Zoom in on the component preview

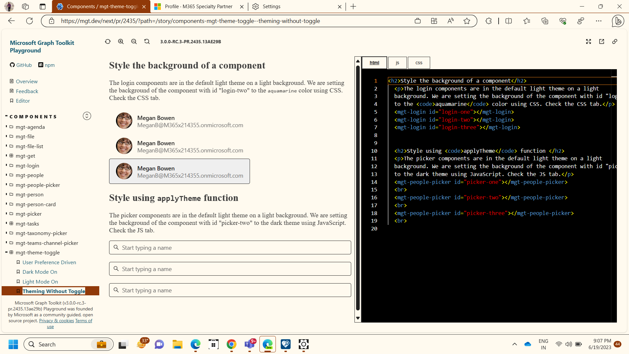(121, 41)
